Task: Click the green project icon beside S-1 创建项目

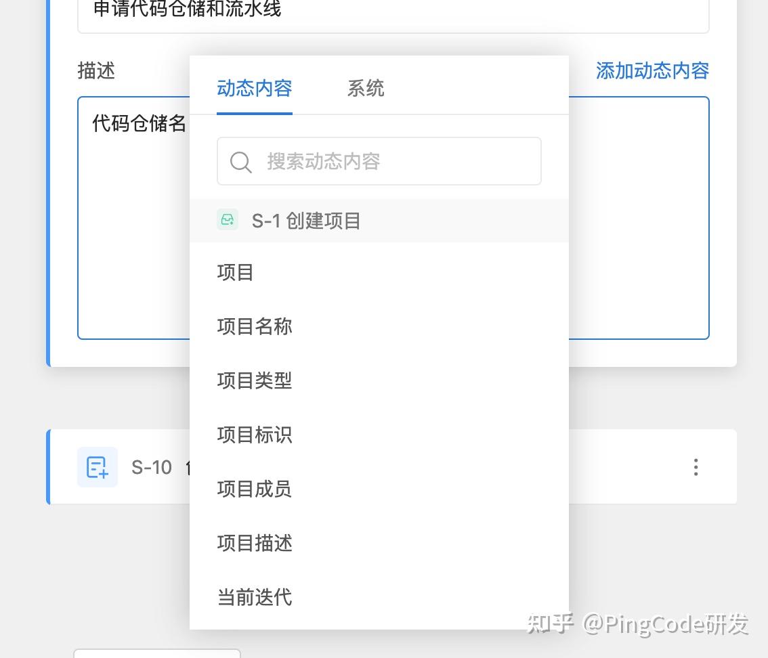Action: pyautogui.click(x=228, y=220)
